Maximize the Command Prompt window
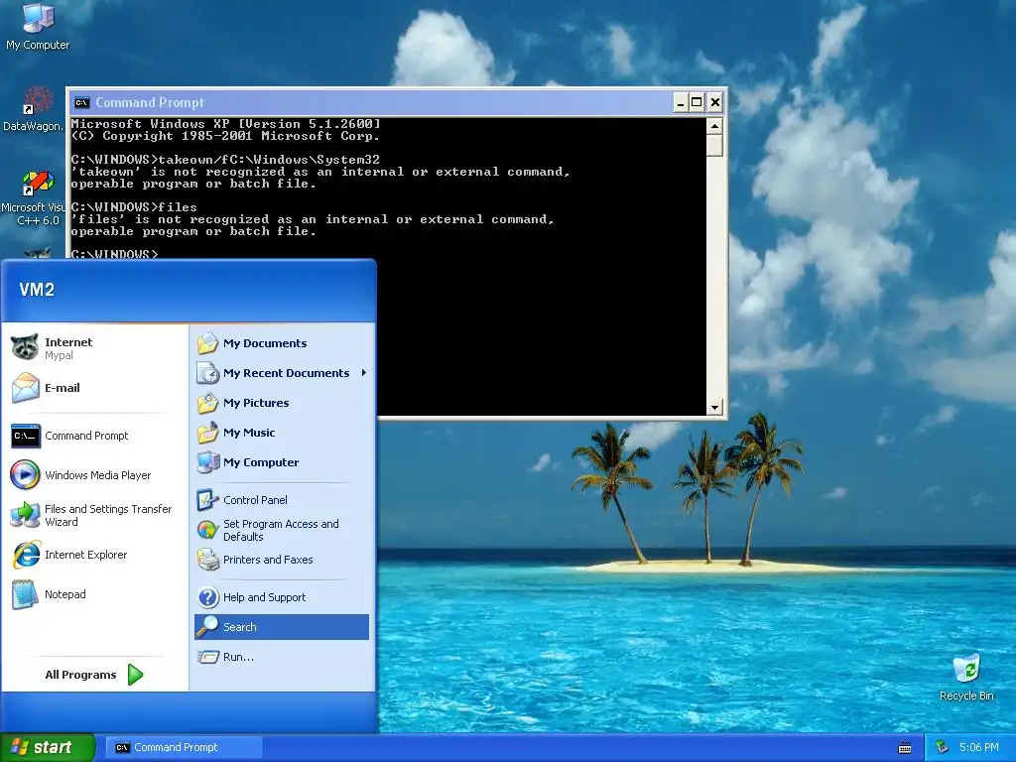The width and height of the screenshot is (1016, 762). [x=697, y=102]
